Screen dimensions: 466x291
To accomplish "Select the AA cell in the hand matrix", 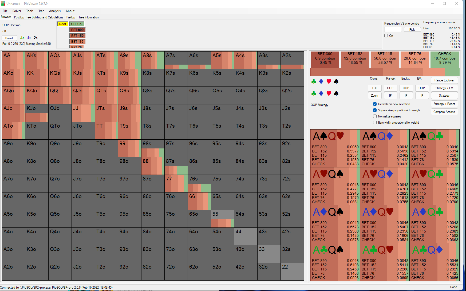I will [13, 60].
